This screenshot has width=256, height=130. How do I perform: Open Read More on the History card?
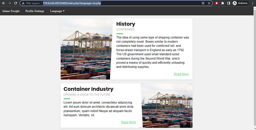(181, 74)
